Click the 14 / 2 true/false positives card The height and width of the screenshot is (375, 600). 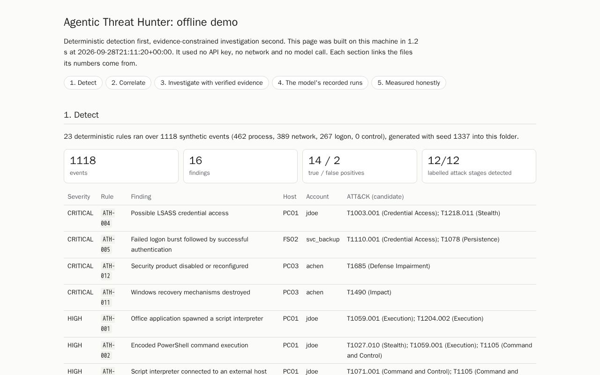point(360,166)
